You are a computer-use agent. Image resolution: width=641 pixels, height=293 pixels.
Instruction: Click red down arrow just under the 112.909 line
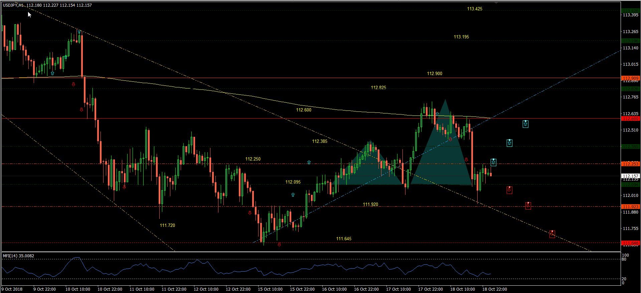tap(73, 84)
